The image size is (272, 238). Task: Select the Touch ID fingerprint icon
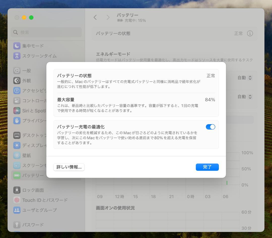click(17, 200)
